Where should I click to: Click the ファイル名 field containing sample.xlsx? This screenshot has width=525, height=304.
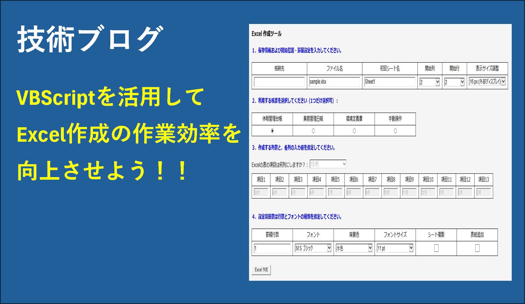tap(334, 82)
